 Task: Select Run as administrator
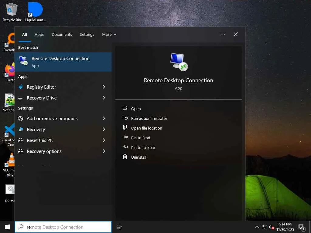click(x=149, y=118)
